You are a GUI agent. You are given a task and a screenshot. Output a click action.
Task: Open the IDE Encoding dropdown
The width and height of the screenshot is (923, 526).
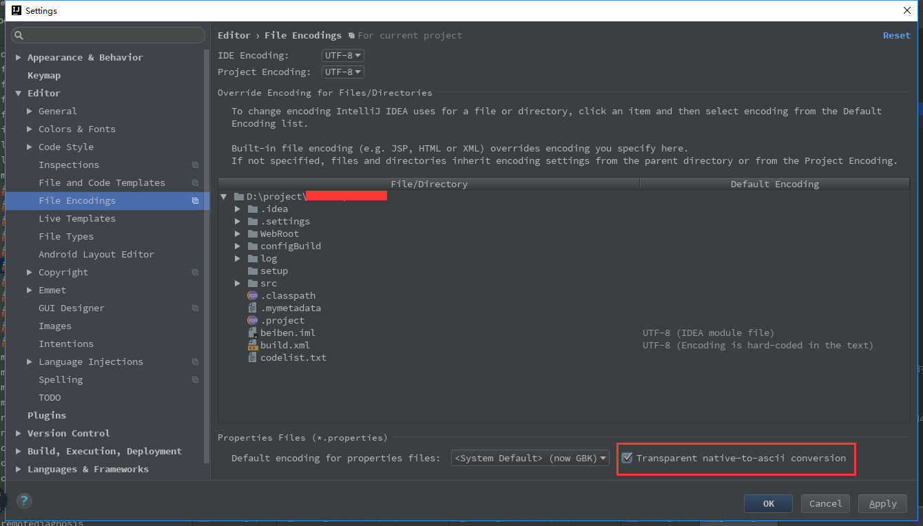pos(342,55)
